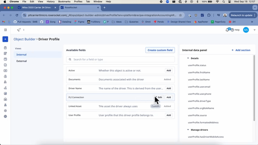Viewport: 258px width, 145px height.
Task: Open GitHub Pull requests - SMB bookmark
Action: [25, 22]
